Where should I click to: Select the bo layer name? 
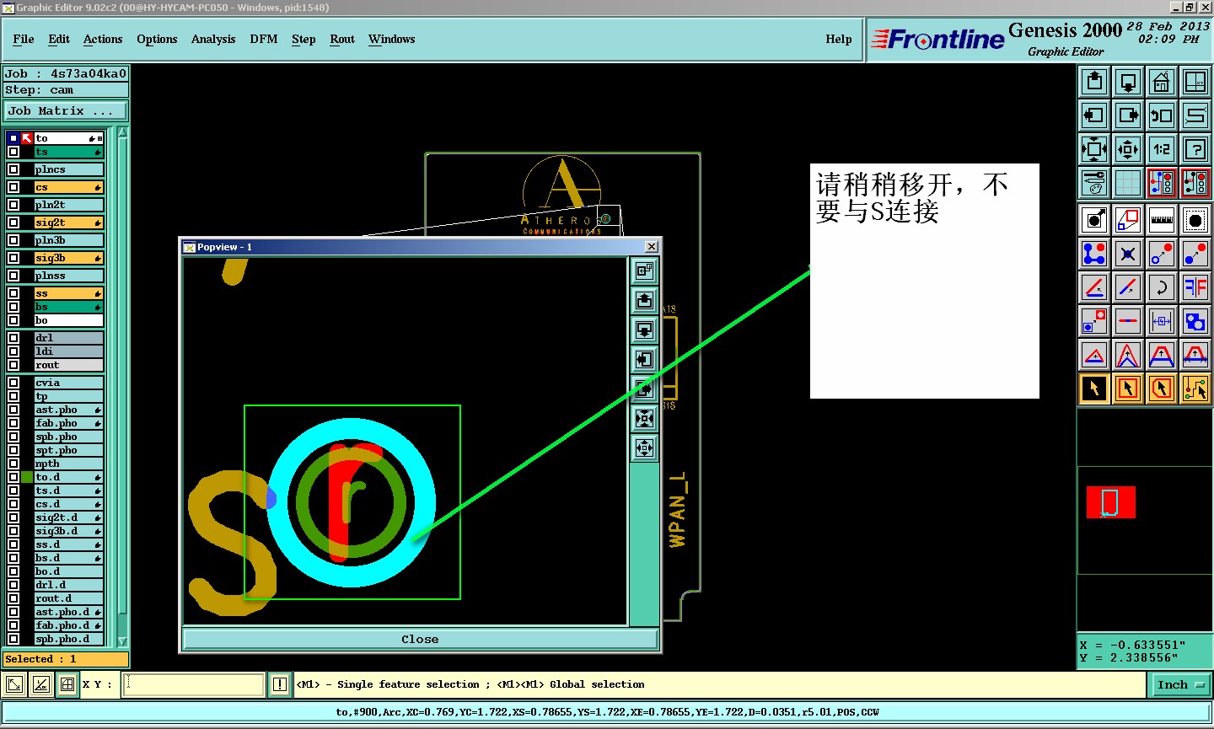point(68,320)
